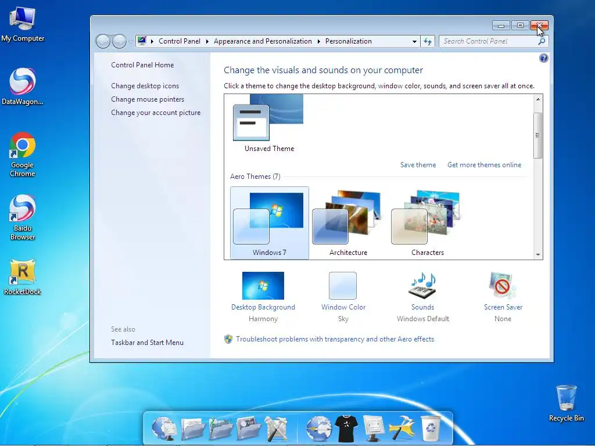Open the music folder icon in dock

(220, 429)
